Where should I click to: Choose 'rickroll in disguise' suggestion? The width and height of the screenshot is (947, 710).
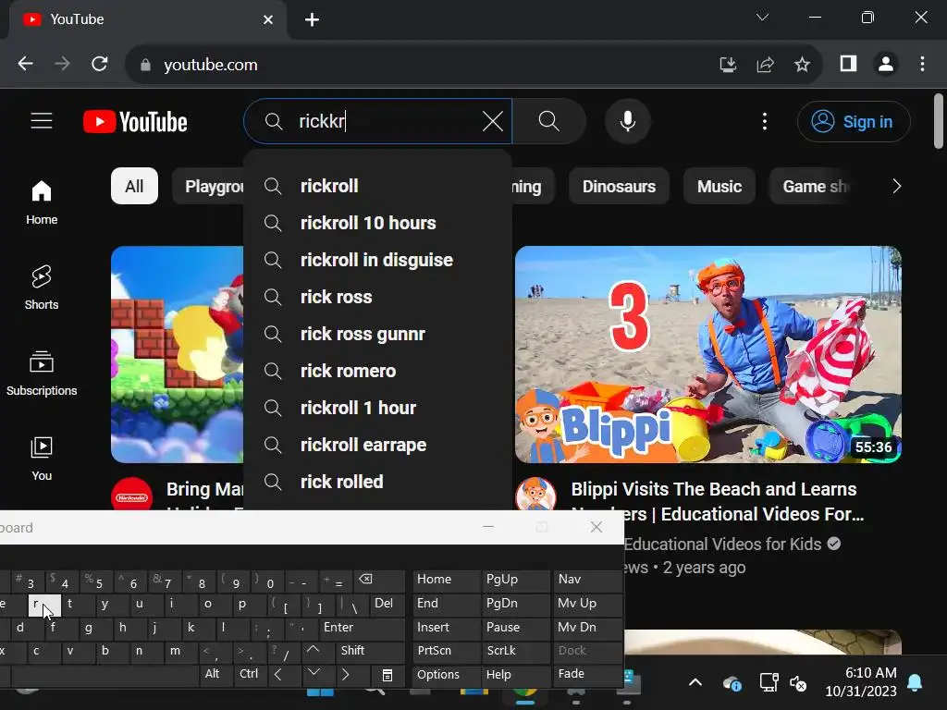(x=377, y=260)
